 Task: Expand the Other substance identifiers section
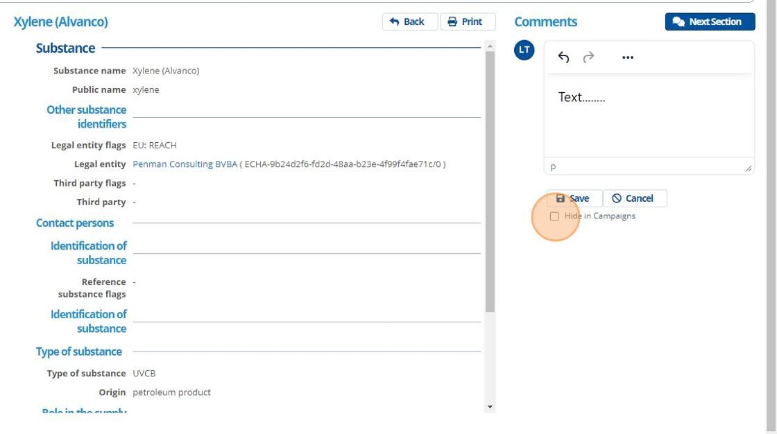click(87, 116)
